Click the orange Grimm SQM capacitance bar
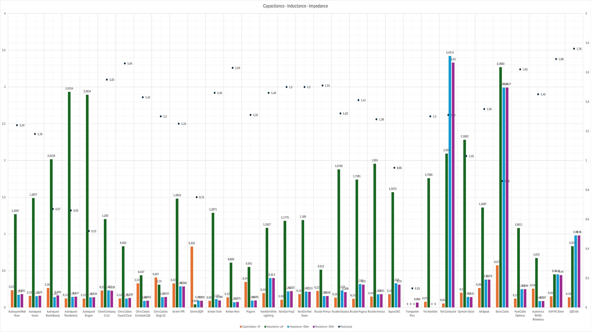Screen dimensions: 591x332 point(192,277)
